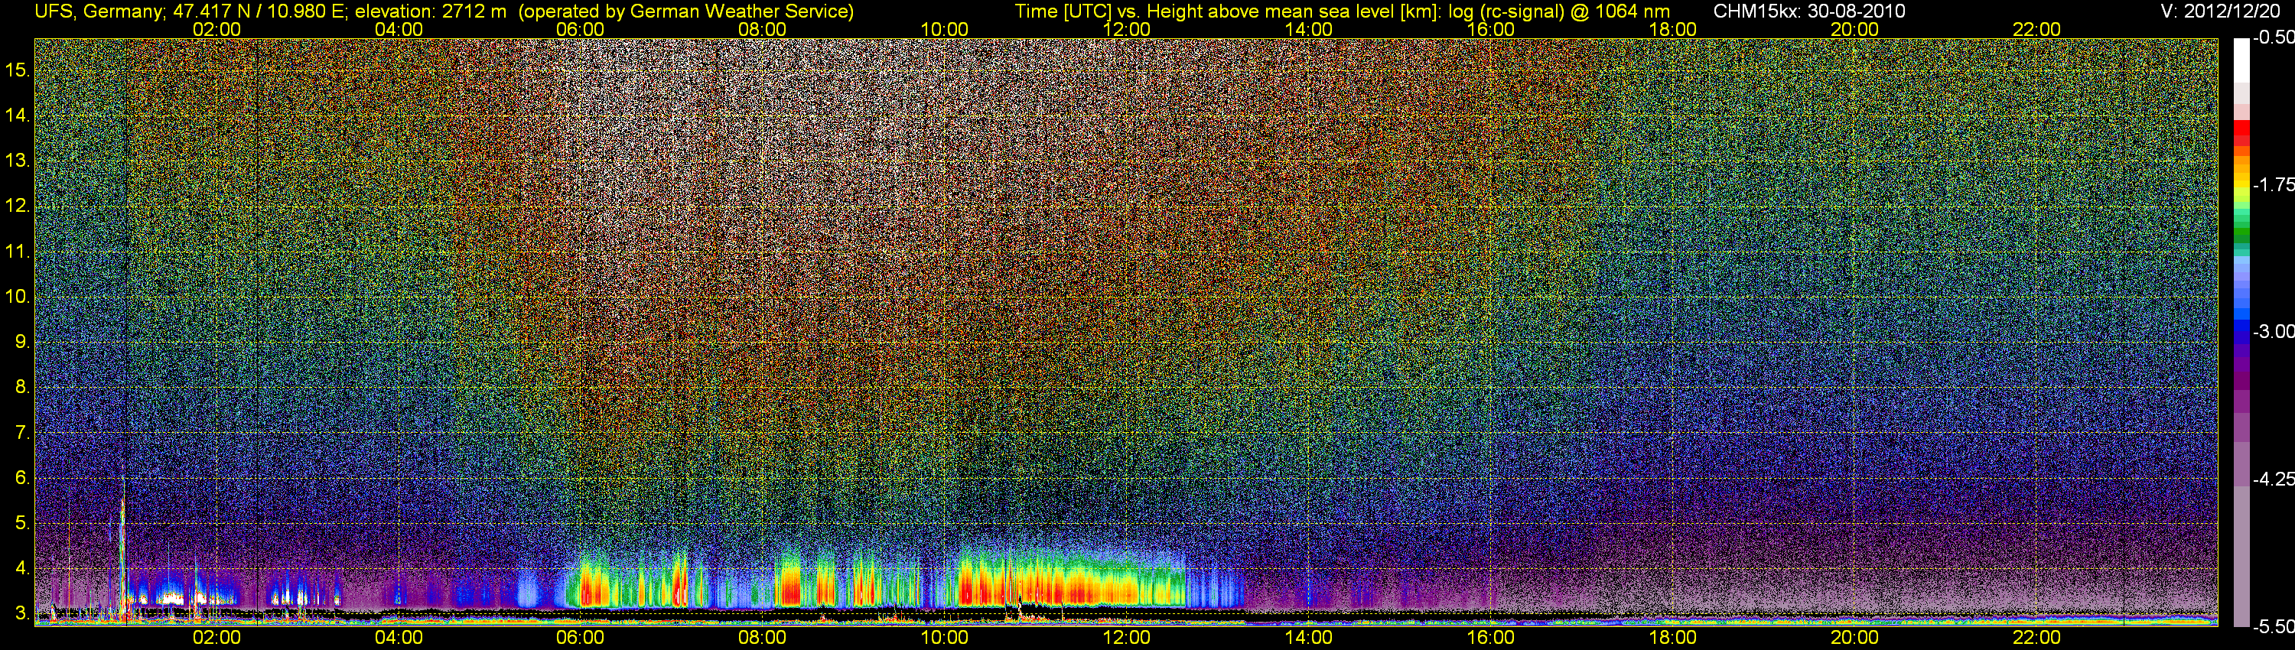Click the 18:00 time label on bottom axis
This screenshot has height=650, width=2295.
[x=1672, y=638]
